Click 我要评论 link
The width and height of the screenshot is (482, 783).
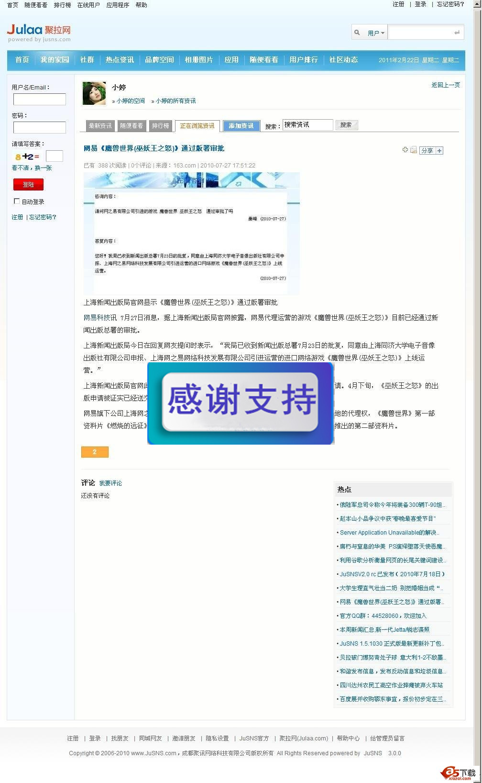click(x=110, y=483)
